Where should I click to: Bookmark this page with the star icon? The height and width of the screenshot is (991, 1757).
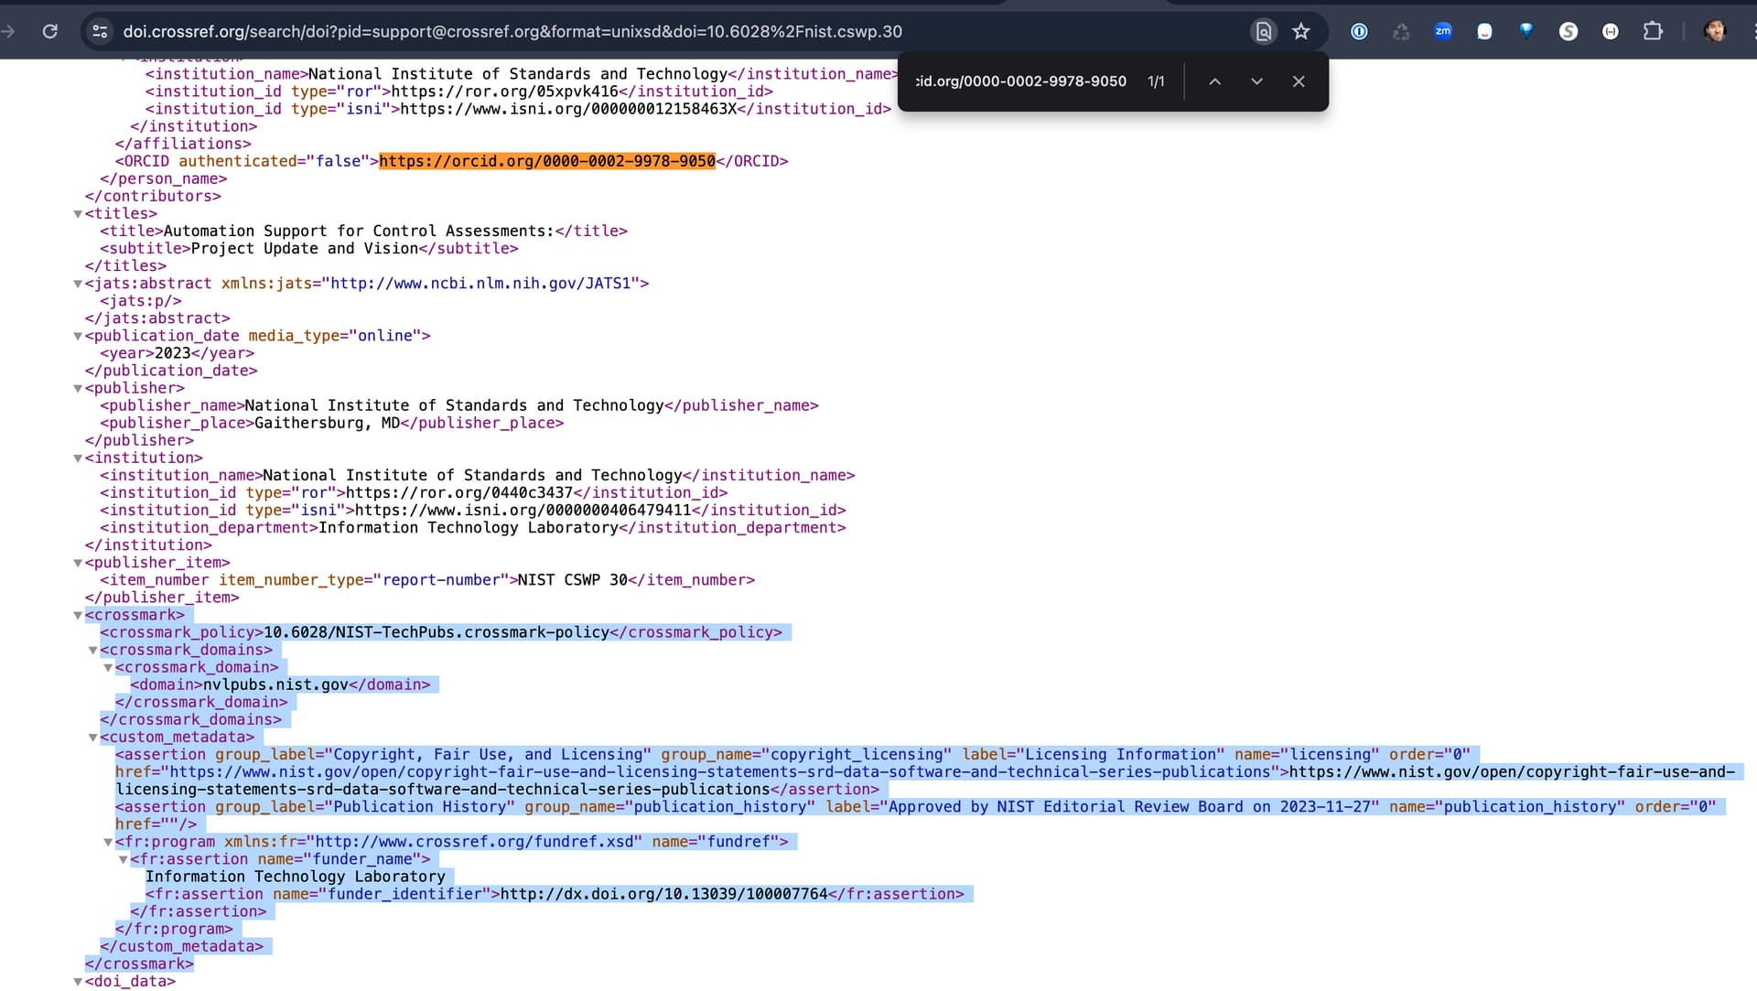(x=1301, y=31)
